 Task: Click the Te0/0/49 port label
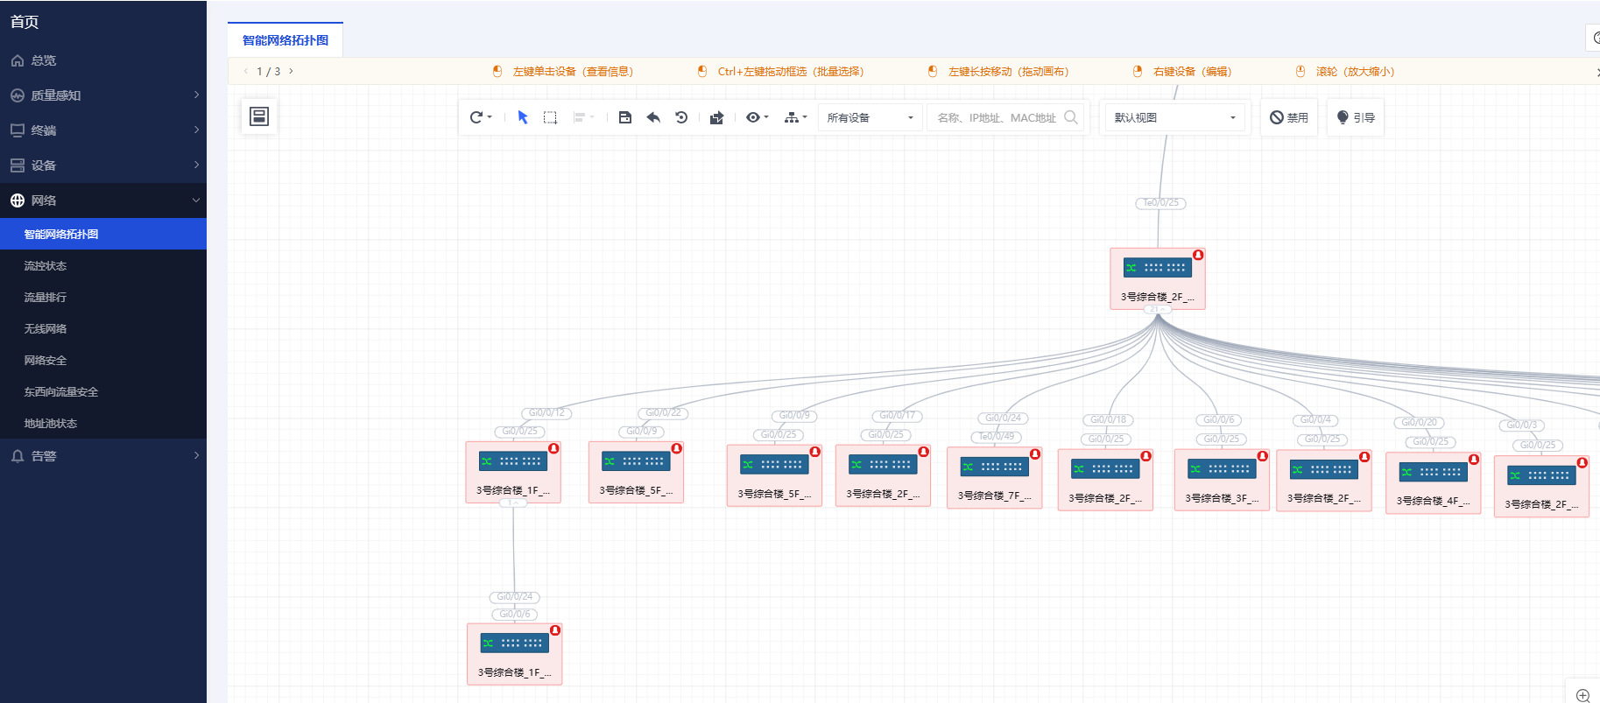coord(997,436)
